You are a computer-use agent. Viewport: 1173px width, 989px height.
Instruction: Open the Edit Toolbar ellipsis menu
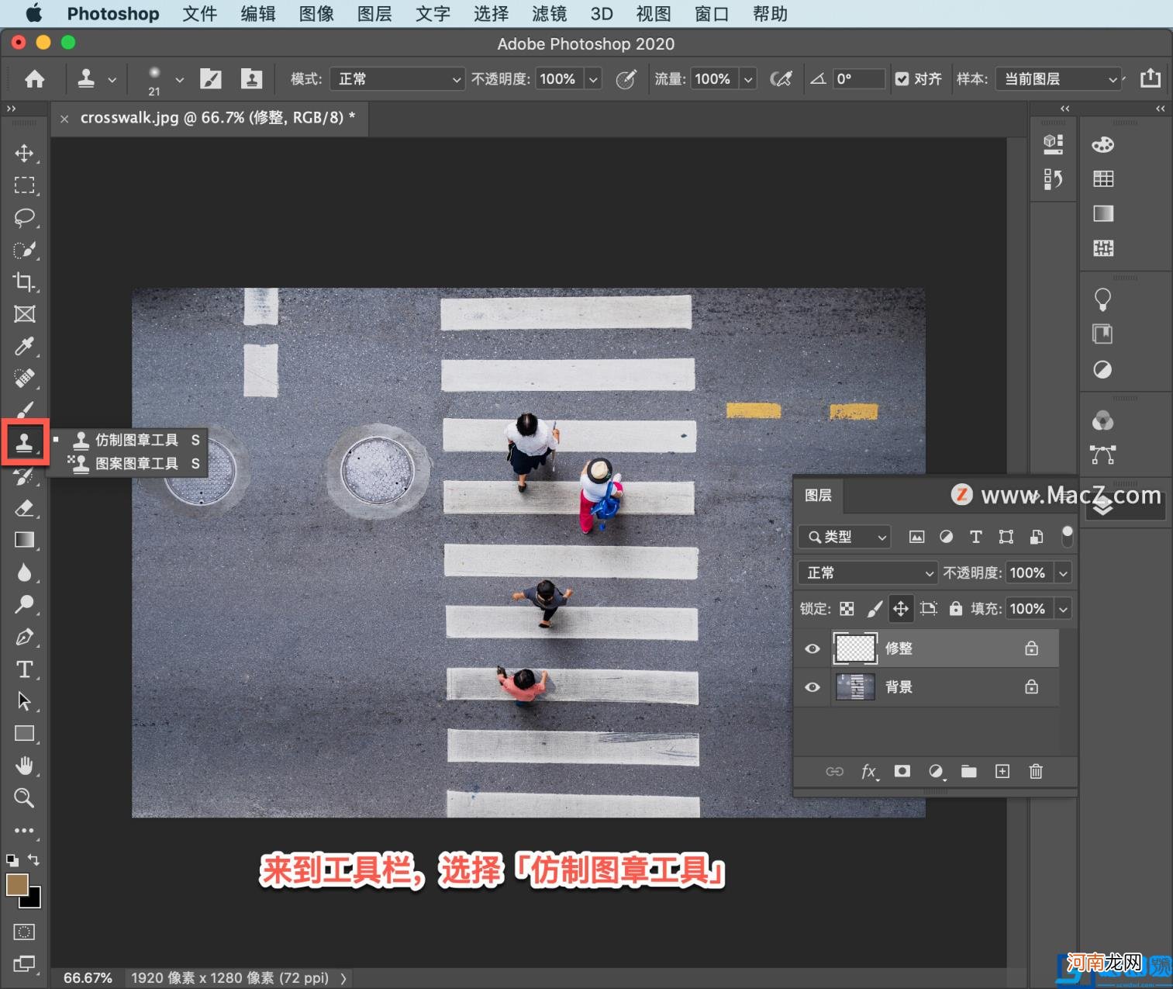[x=24, y=830]
